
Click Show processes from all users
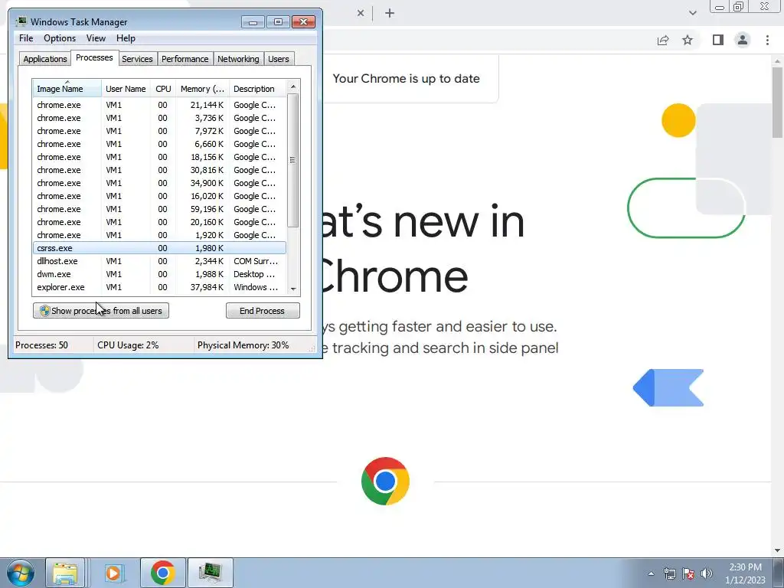coord(101,311)
